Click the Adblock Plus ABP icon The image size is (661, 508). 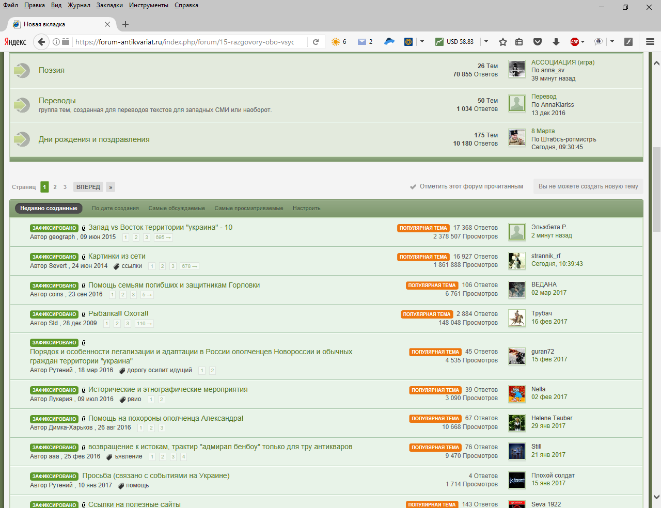pyautogui.click(x=575, y=42)
